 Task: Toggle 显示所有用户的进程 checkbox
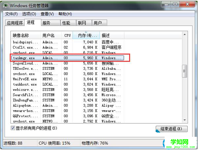[13, 128]
